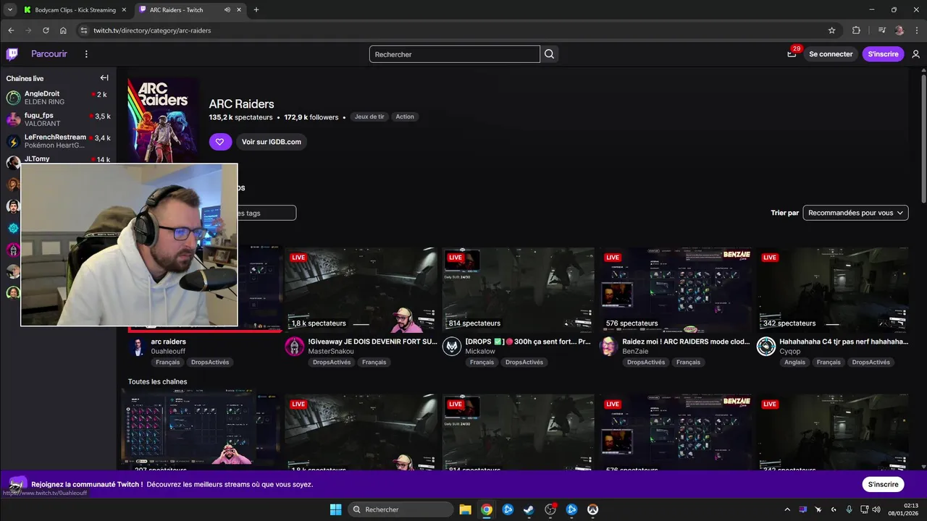Open BenZaie's live stream thumbnail
Screen dimensions: 927x521
pyautogui.click(x=676, y=289)
